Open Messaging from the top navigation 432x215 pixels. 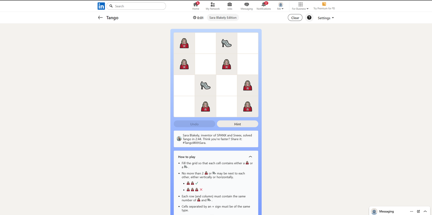247,6
